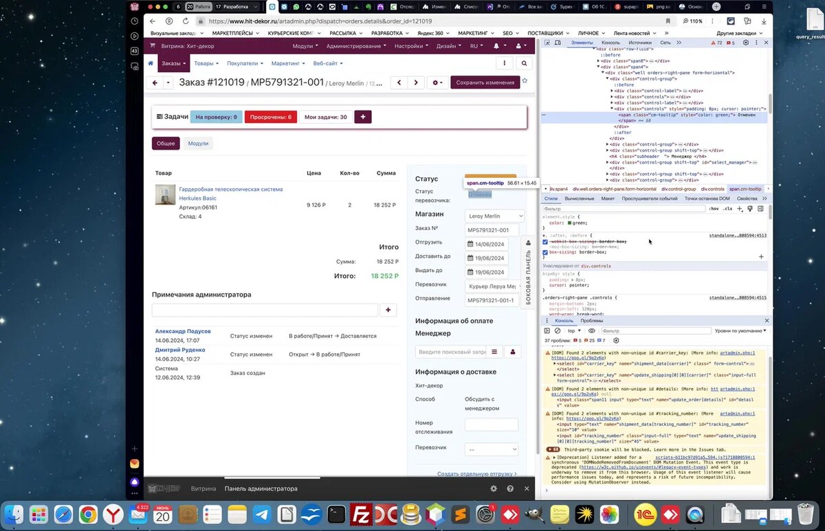Viewport: 825px width, 531px height.
Task: Click 'Просрочены: 6' task filter
Action: (271, 117)
